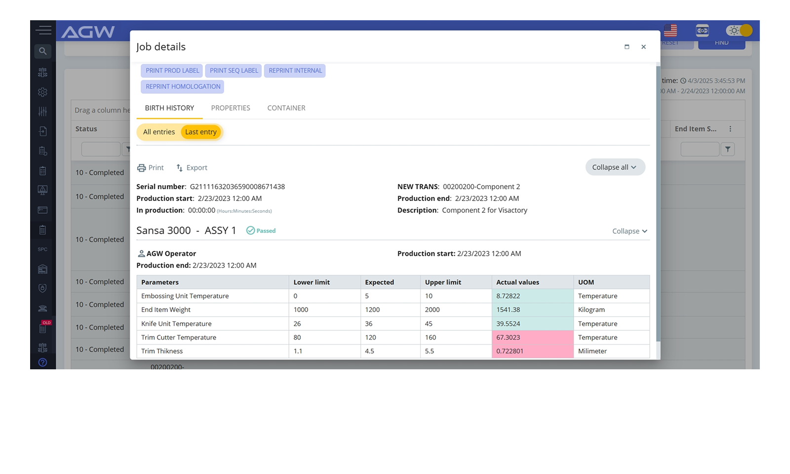The width and height of the screenshot is (790, 474).
Task: Click the document-with-gear sidebar icon
Action: point(43,151)
